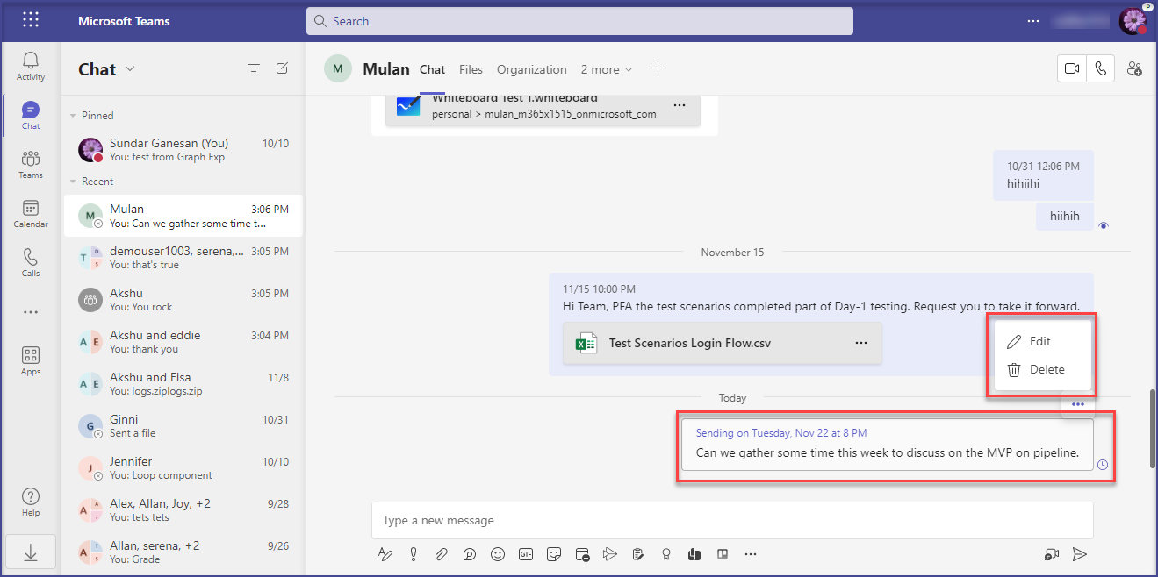Click the Search box at top
This screenshot has width=1158, height=577.
[579, 21]
